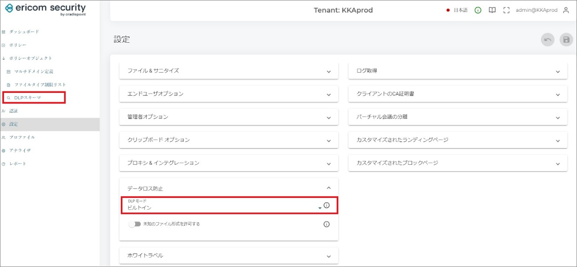Click the info icon next to DLPモード
577x267 pixels.
pos(327,205)
